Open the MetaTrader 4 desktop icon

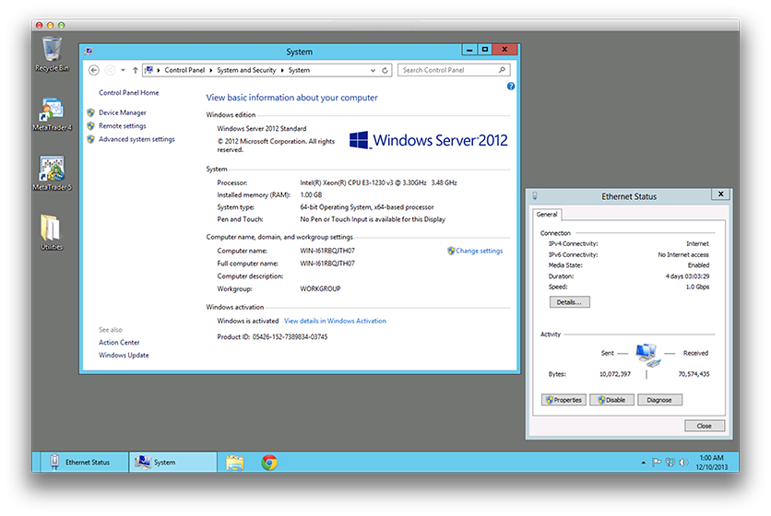pos(52,114)
